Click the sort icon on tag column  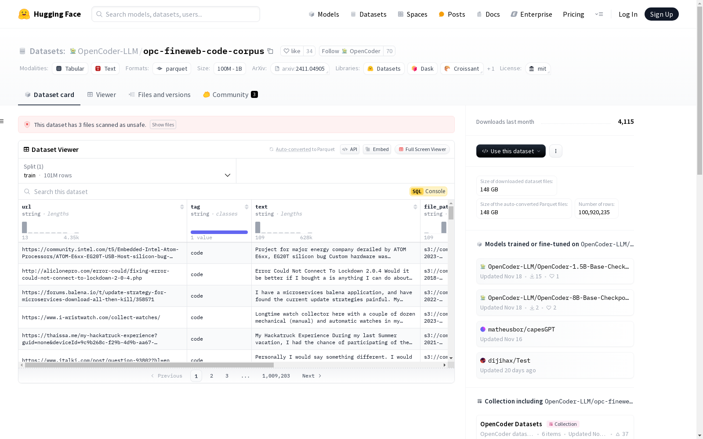point(246,207)
